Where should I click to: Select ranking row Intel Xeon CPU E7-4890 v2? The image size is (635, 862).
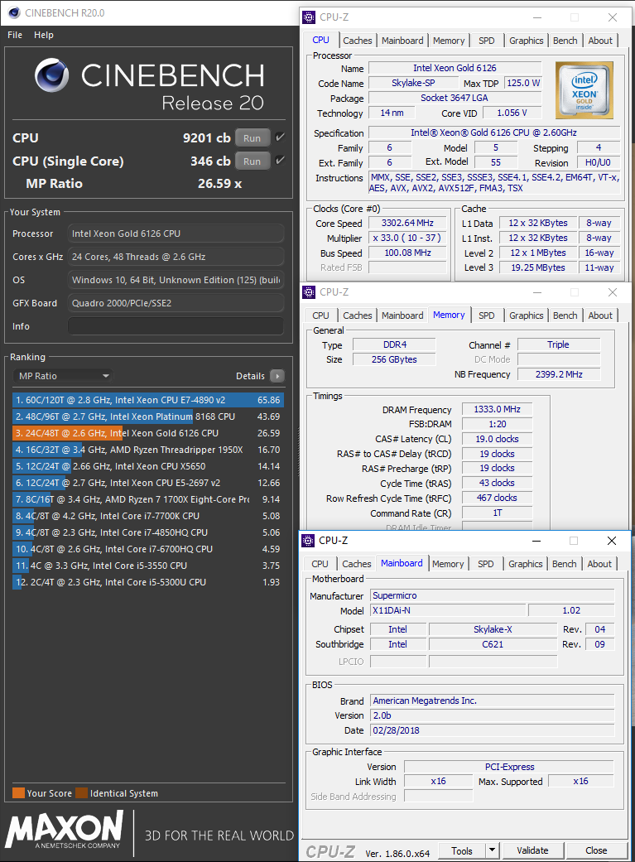[x=148, y=400]
